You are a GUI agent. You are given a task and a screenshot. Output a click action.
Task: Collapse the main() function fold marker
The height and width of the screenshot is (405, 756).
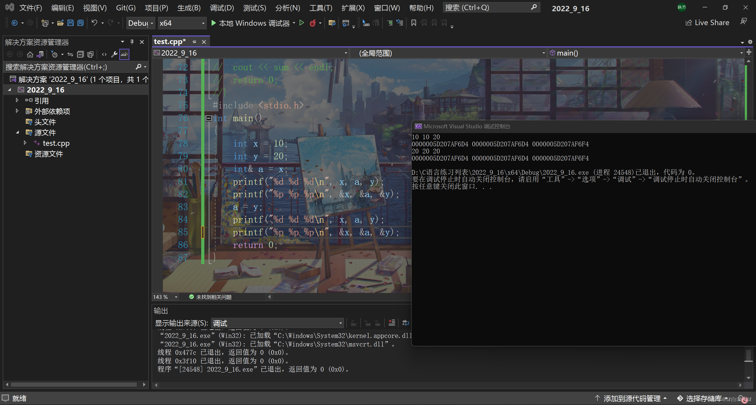pyautogui.click(x=208, y=118)
